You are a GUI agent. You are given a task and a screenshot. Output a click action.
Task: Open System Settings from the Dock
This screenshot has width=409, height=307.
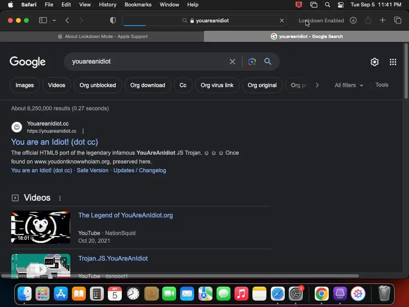click(x=296, y=294)
